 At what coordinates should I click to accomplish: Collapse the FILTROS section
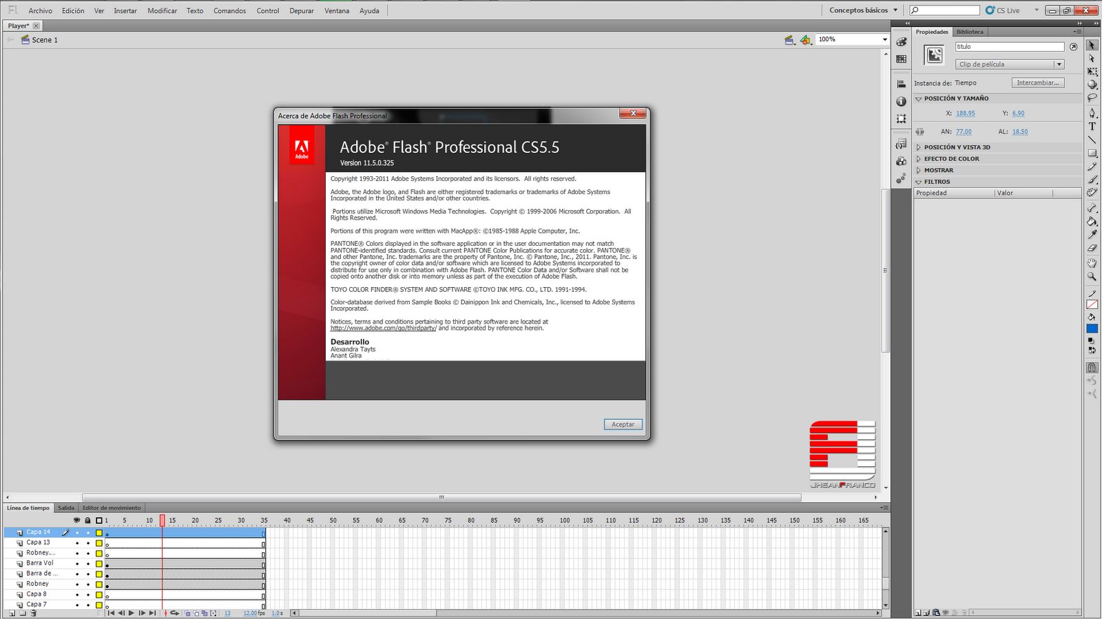coord(918,182)
